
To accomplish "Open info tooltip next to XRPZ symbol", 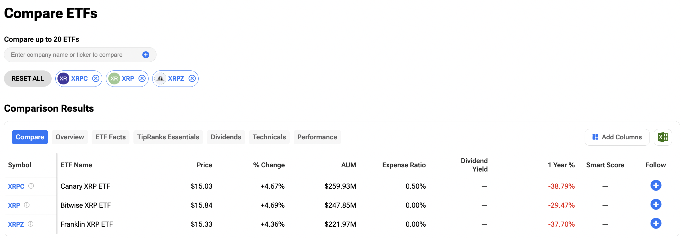I will coord(31,224).
